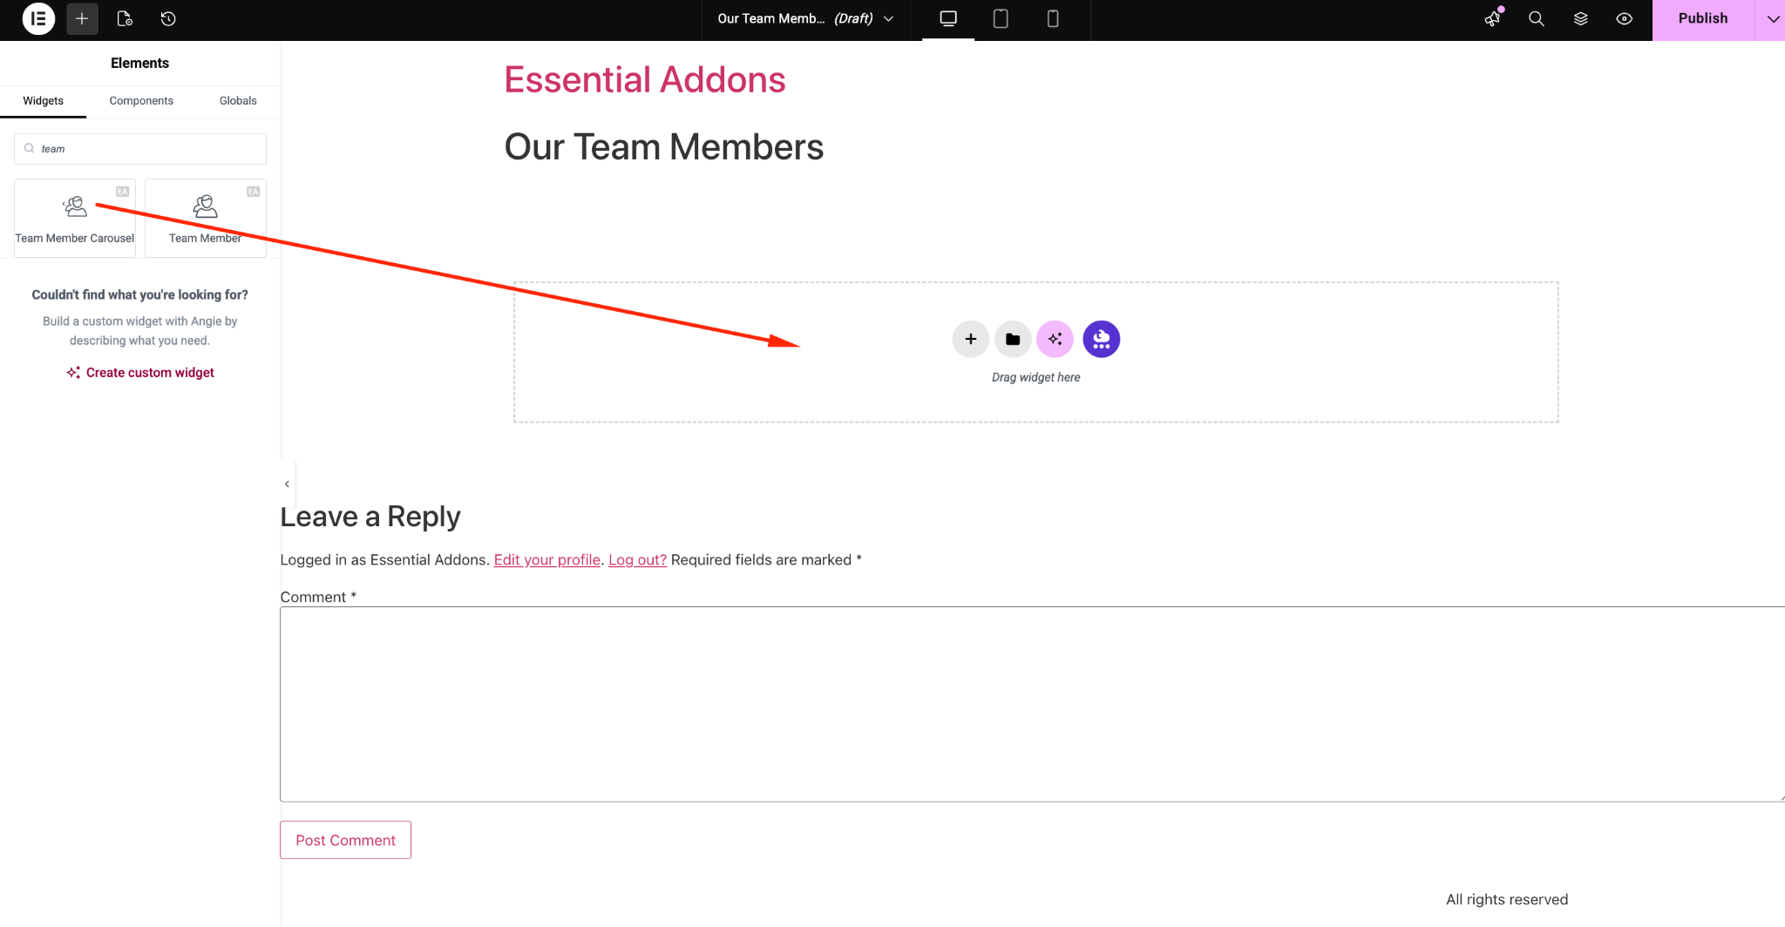This screenshot has height=927, width=1785.
Task: Click the search magnifier icon in widget search
Action: [30, 149]
